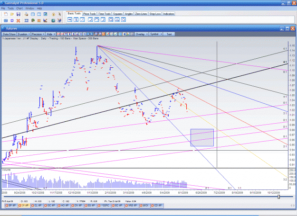Click the lock icon in the main toolbar
The image size is (297, 216).
(53, 14)
